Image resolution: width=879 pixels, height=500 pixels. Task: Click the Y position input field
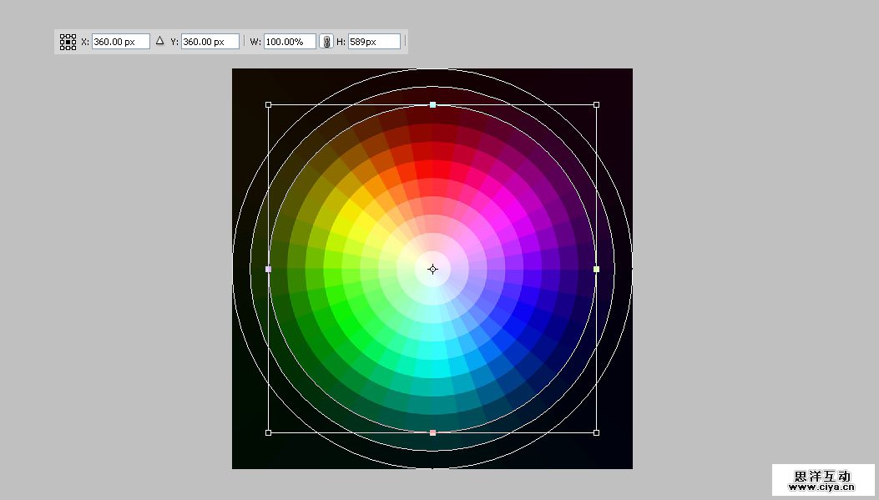click(x=209, y=41)
